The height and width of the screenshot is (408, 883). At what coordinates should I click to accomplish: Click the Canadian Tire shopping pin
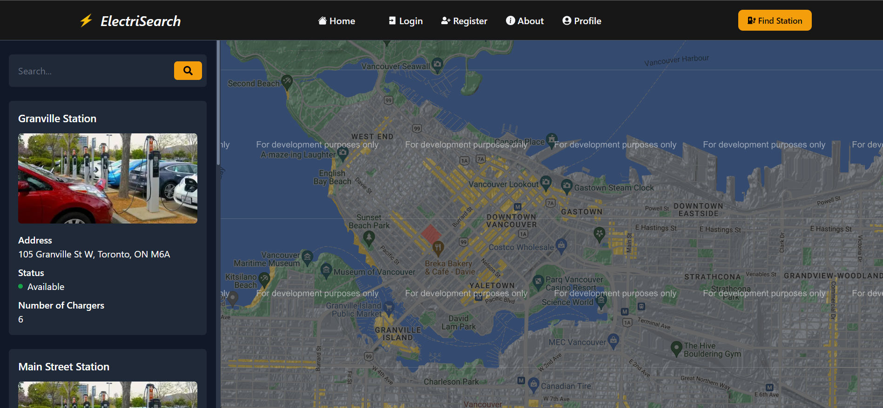533,385
